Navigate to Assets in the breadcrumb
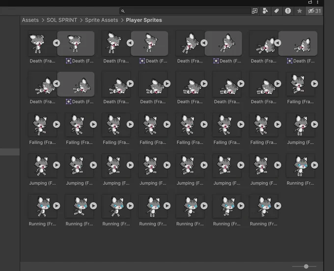This screenshot has width=334, height=271. pyautogui.click(x=30, y=20)
